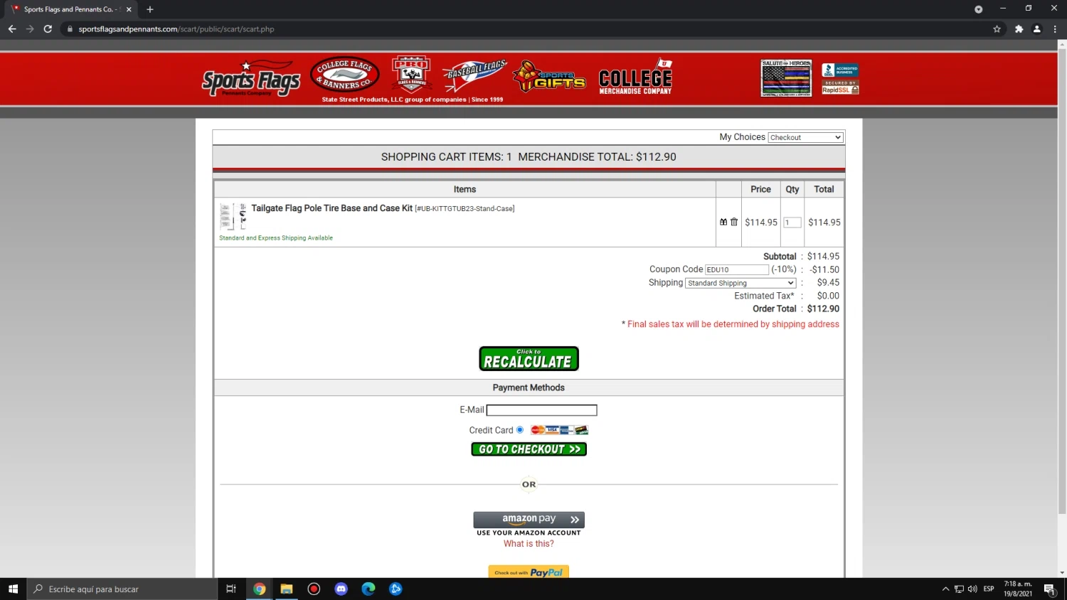Click the E-Mail input field
This screenshot has width=1067, height=600.
tap(541, 410)
